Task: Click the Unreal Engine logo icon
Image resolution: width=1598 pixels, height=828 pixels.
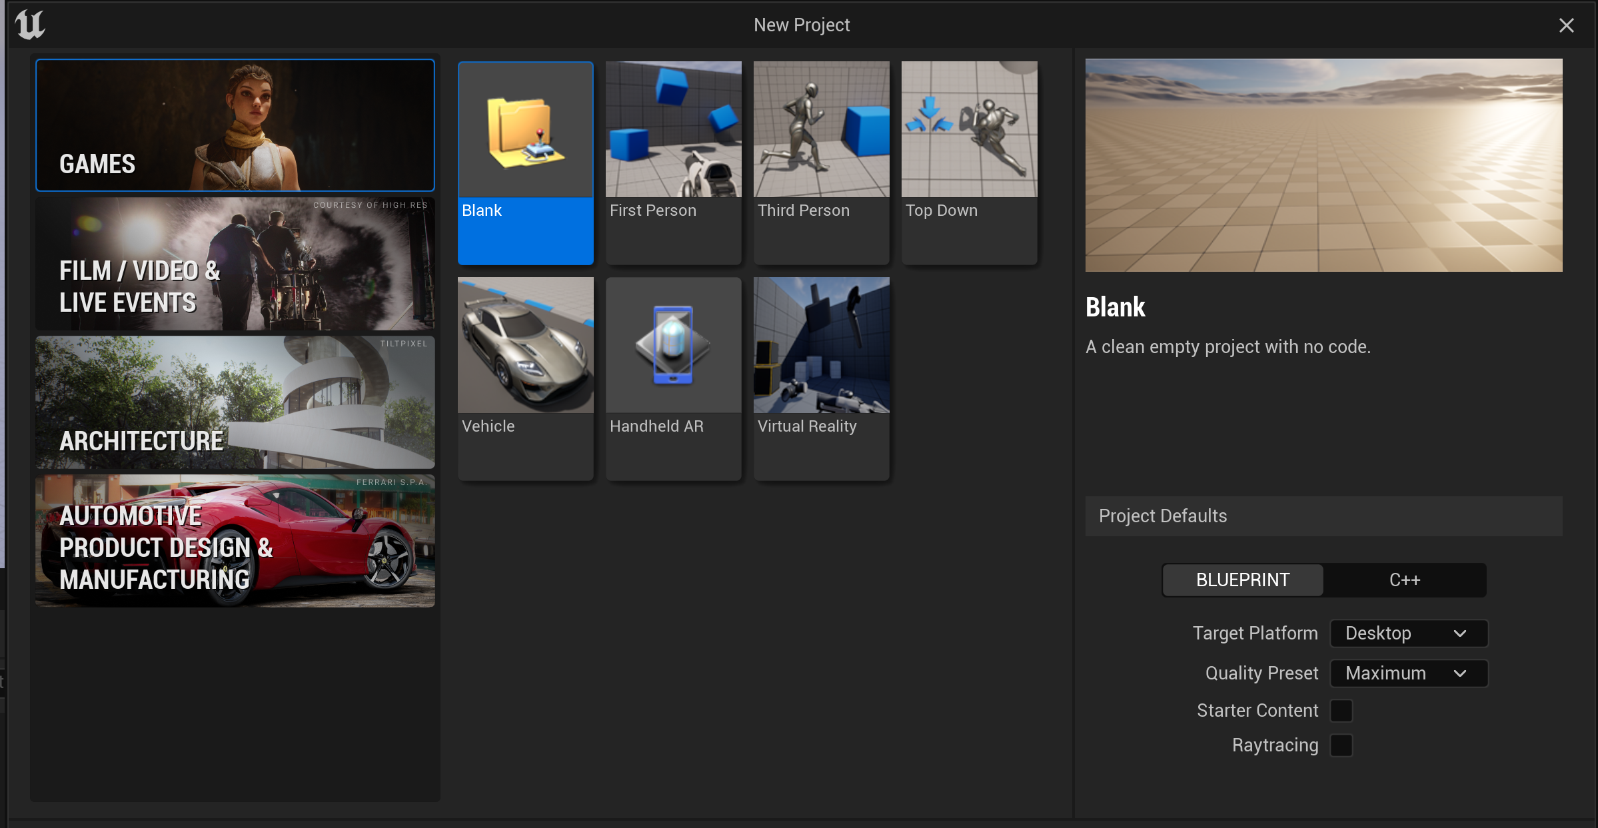Action: pyautogui.click(x=30, y=25)
